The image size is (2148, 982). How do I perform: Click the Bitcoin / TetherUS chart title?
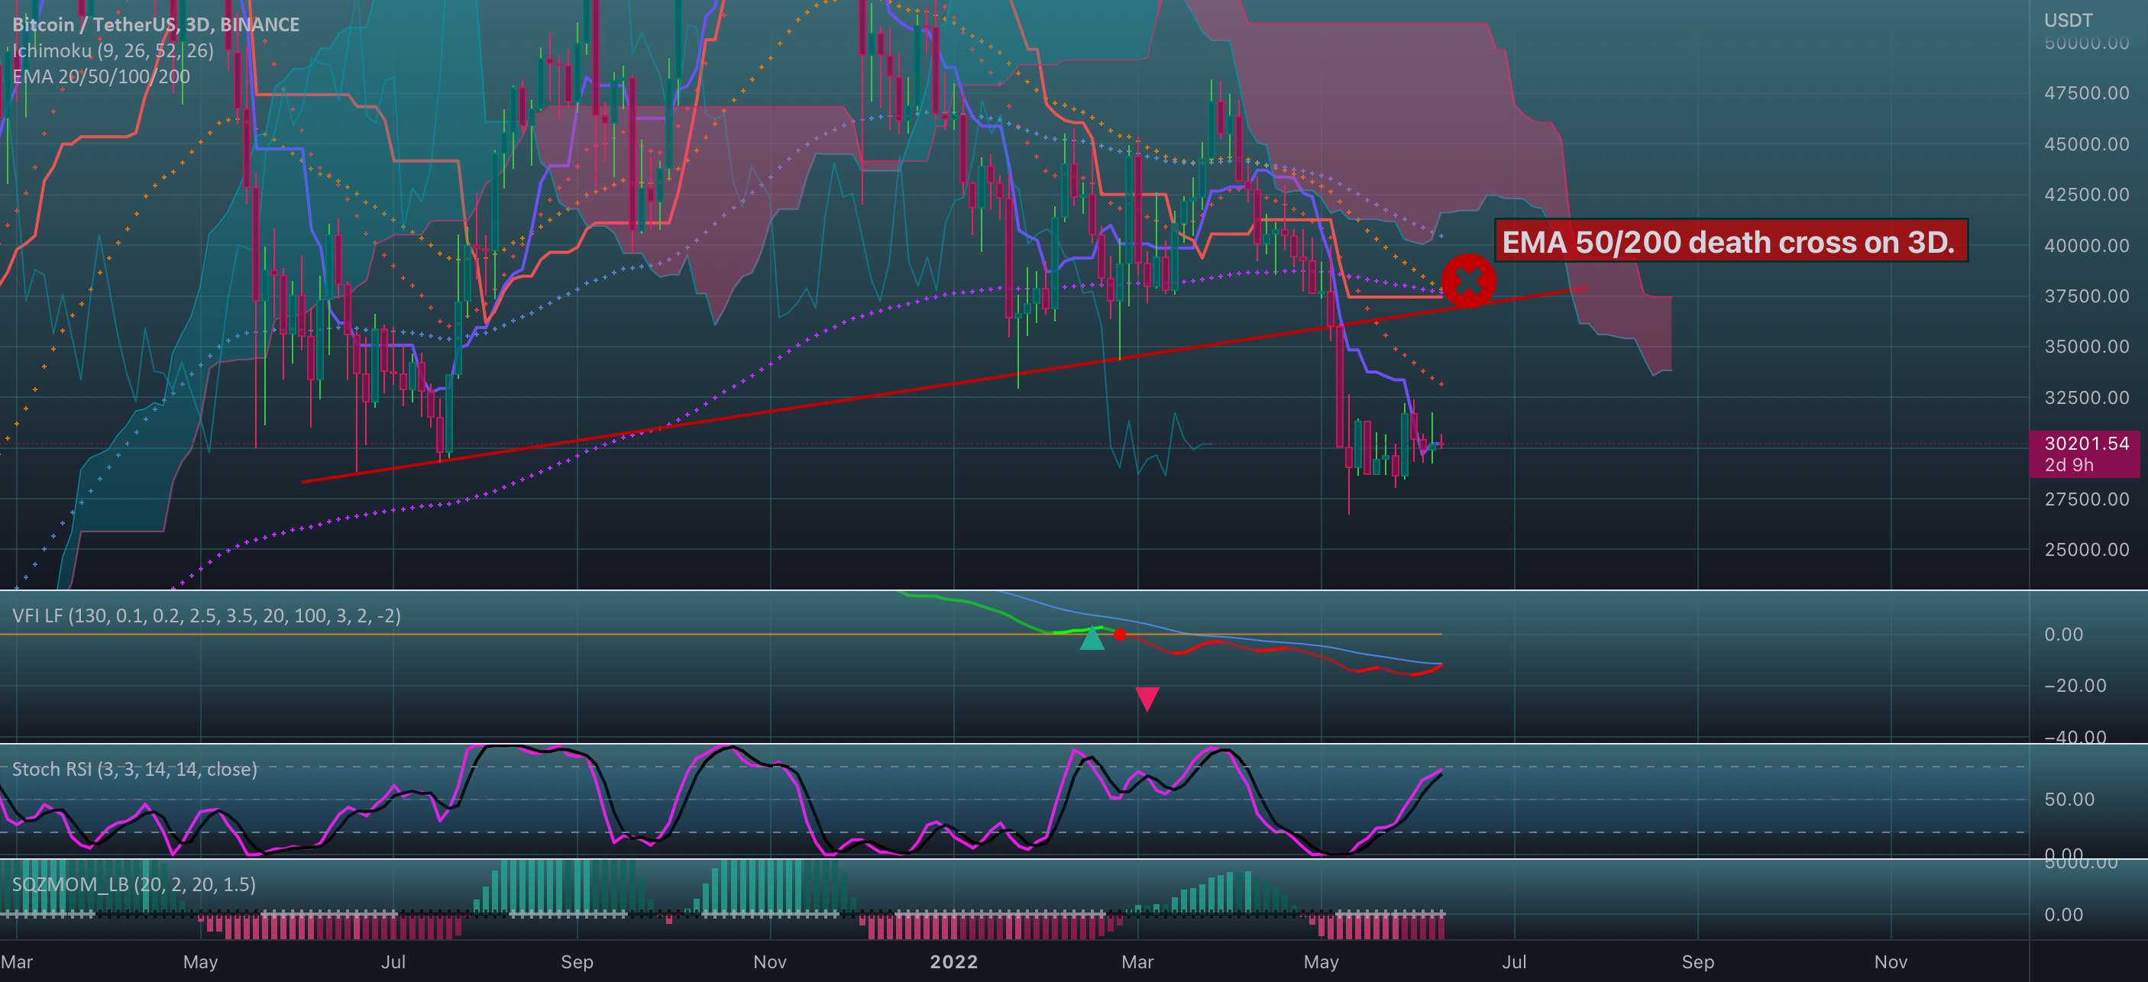pyautogui.click(x=156, y=24)
